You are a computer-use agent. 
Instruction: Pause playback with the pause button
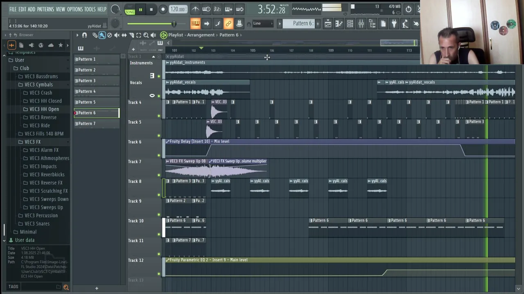tap(140, 9)
